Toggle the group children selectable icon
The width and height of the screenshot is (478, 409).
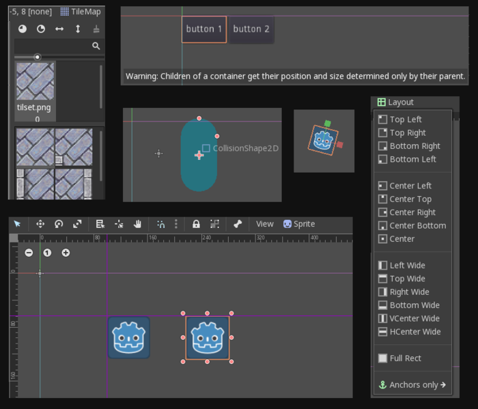[x=214, y=224]
